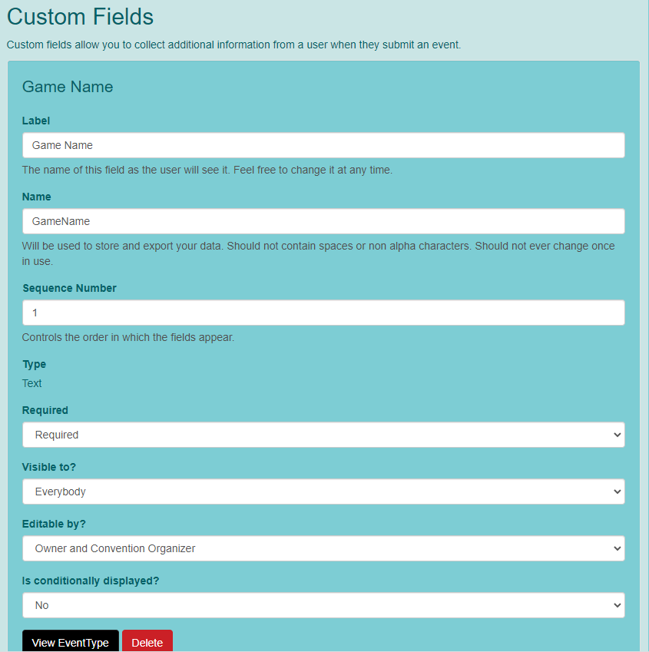Click the red Delete button
649x652 pixels.
(x=147, y=643)
